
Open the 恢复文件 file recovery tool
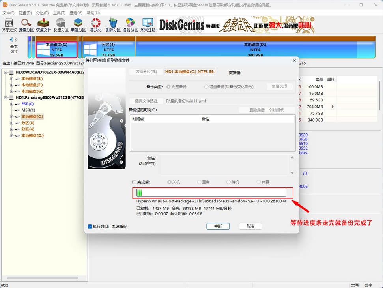[x=43, y=24]
